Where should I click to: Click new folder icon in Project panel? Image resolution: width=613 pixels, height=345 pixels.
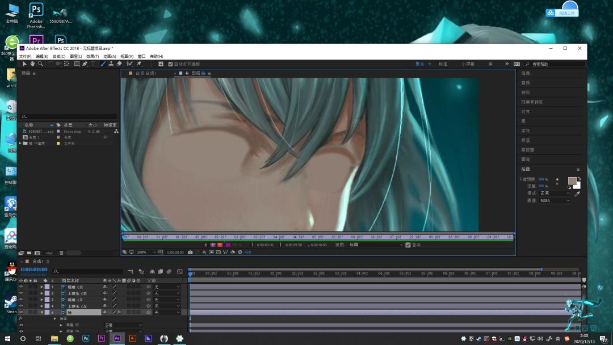point(29,253)
